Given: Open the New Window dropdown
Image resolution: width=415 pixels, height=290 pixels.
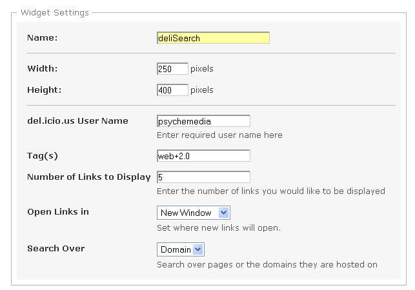Looking at the screenshot, I should (194, 213).
